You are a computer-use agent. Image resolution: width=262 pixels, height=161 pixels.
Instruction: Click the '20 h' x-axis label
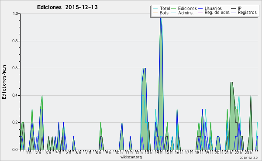(219, 152)
